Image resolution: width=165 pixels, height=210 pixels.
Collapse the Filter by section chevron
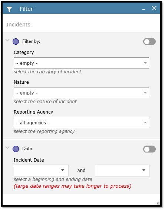click(7, 40)
